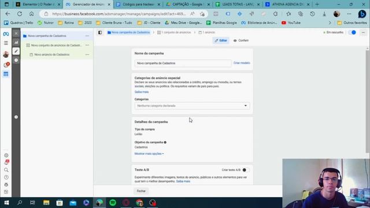Go to 1 anúncio breadcrumb
370x208 pixels.
(x=207, y=32)
